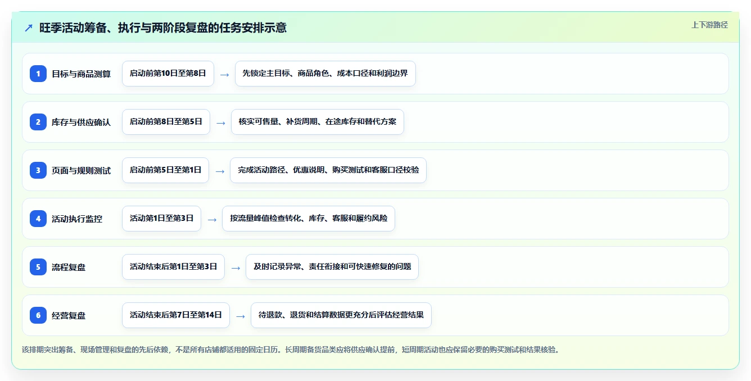Click the 库存与供应确认 label
Image resolution: width=751 pixels, height=381 pixels.
coord(81,122)
